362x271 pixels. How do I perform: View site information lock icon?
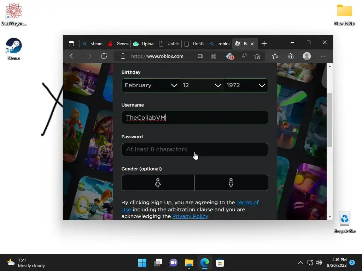tap(123, 56)
